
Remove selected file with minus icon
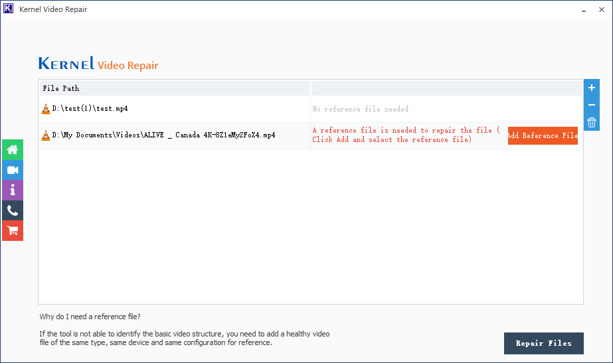coord(592,105)
